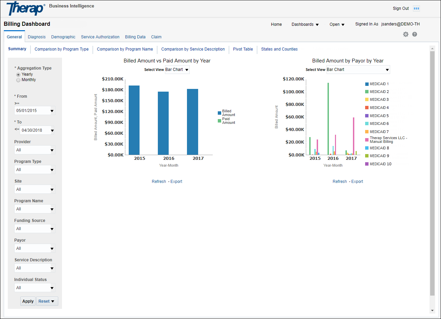The image size is (441, 319).
Task: Switch aggregation type to Monthly
Action: (18, 80)
